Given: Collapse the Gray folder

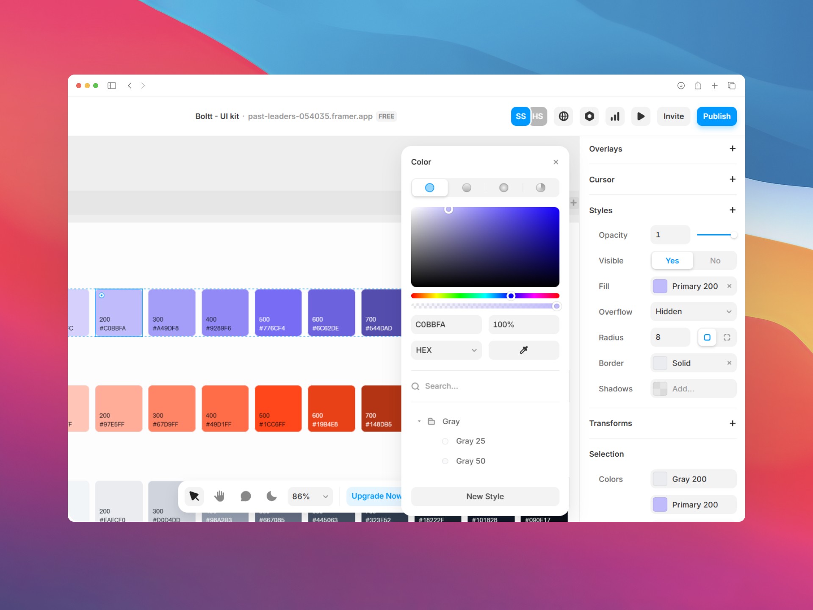Looking at the screenshot, I should pos(419,421).
